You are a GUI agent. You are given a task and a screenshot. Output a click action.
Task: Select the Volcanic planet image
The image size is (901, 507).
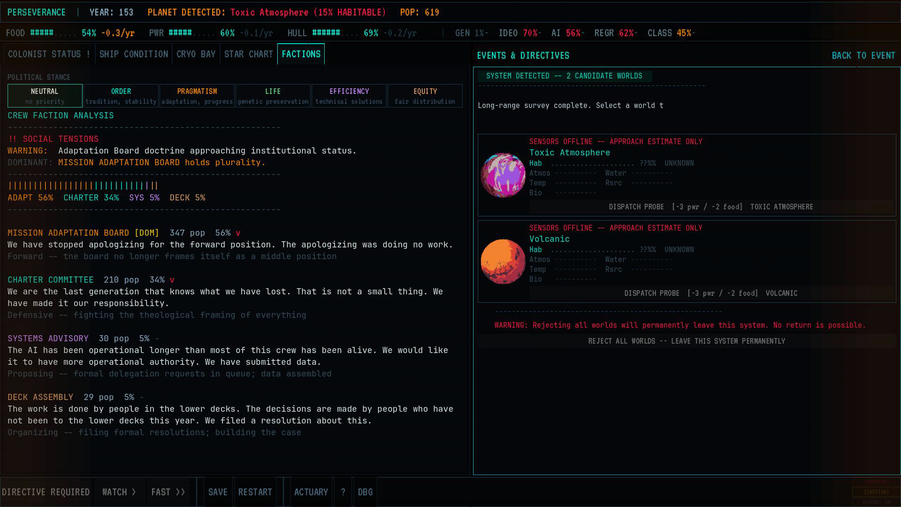(x=503, y=261)
